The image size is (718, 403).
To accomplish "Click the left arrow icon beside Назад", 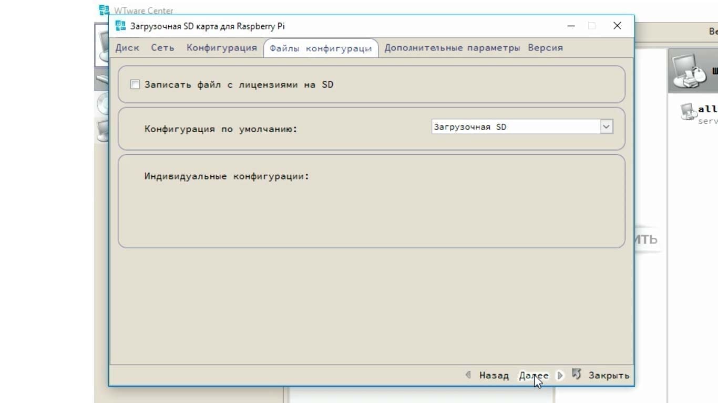I will pos(468,375).
